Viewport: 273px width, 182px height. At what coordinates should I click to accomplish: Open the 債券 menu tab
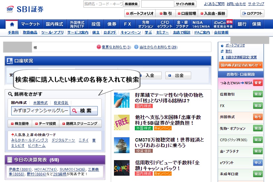coord(112,24)
